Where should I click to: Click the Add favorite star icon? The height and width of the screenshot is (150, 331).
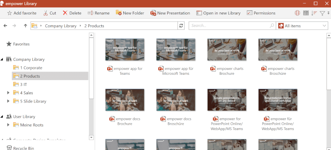point(10,13)
